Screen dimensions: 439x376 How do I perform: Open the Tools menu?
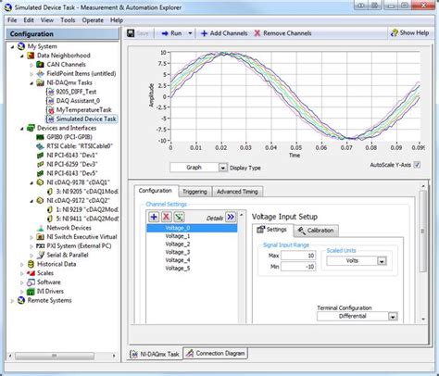click(x=68, y=20)
